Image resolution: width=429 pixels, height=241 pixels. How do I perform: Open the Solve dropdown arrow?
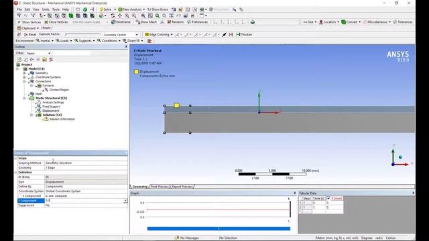(x=115, y=9)
